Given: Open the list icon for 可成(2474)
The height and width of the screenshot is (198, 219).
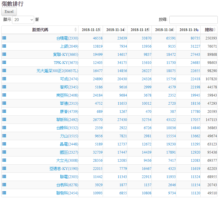Looking at the screenshot, I should [x=4, y=79].
